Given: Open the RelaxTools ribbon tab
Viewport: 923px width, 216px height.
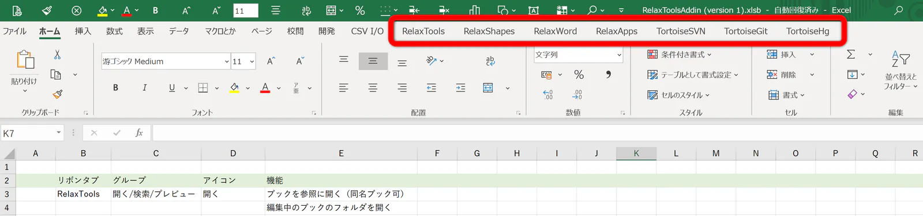Looking at the screenshot, I should pos(423,31).
